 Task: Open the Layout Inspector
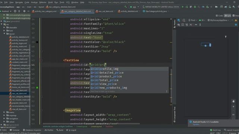pyautogui.click(x=232, y=130)
